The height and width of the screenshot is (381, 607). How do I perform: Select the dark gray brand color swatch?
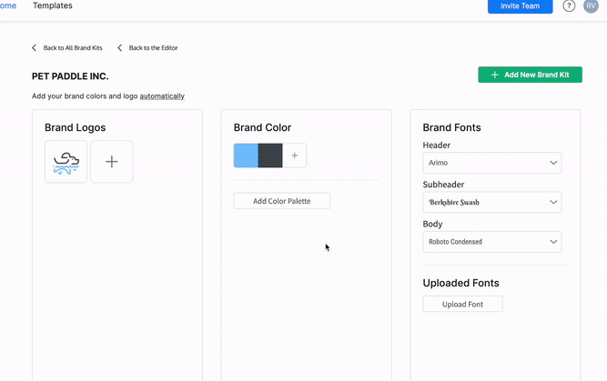270,155
